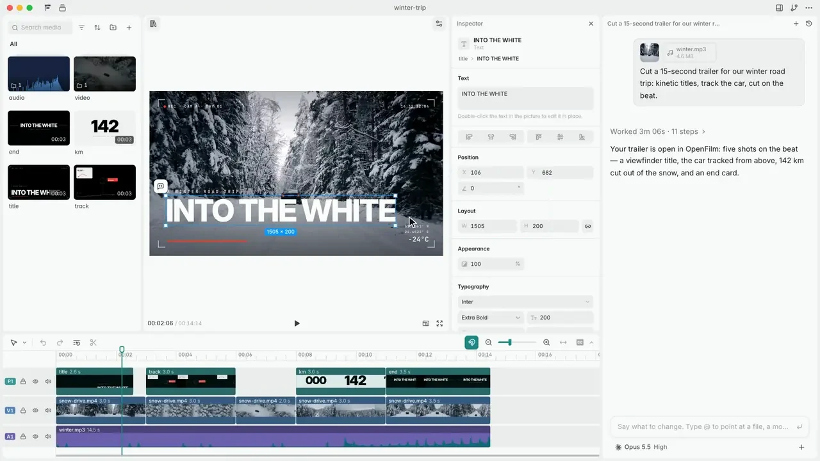The height and width of the screenshot is (461, 820).
Task: Redo the last undone edit
Action: coord(60,343)
